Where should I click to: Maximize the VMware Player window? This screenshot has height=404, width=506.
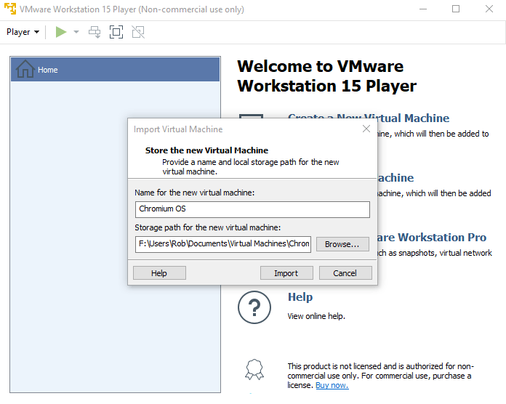click(456, 9)
